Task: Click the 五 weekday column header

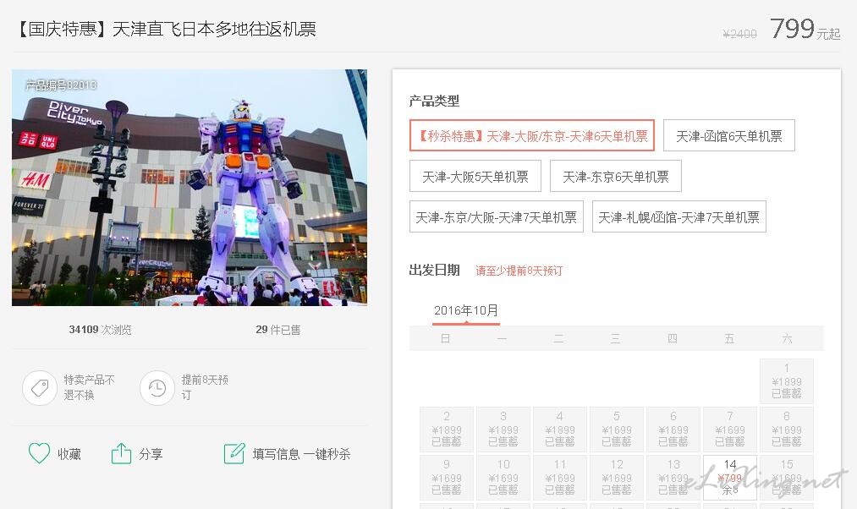Action: [729, 338]
